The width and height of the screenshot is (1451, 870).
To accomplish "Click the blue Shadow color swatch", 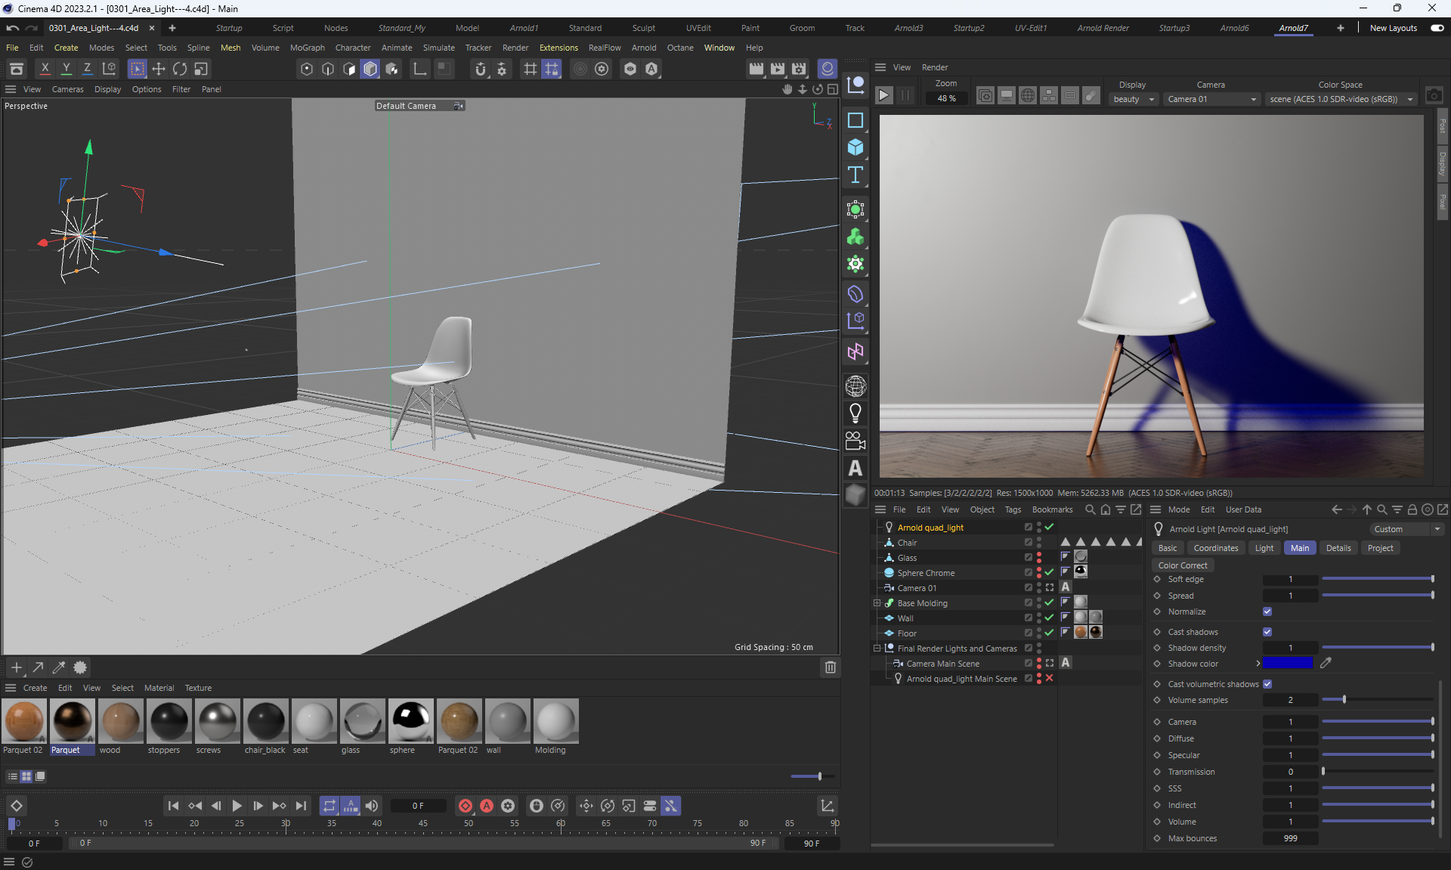I will coord(1288,664).
